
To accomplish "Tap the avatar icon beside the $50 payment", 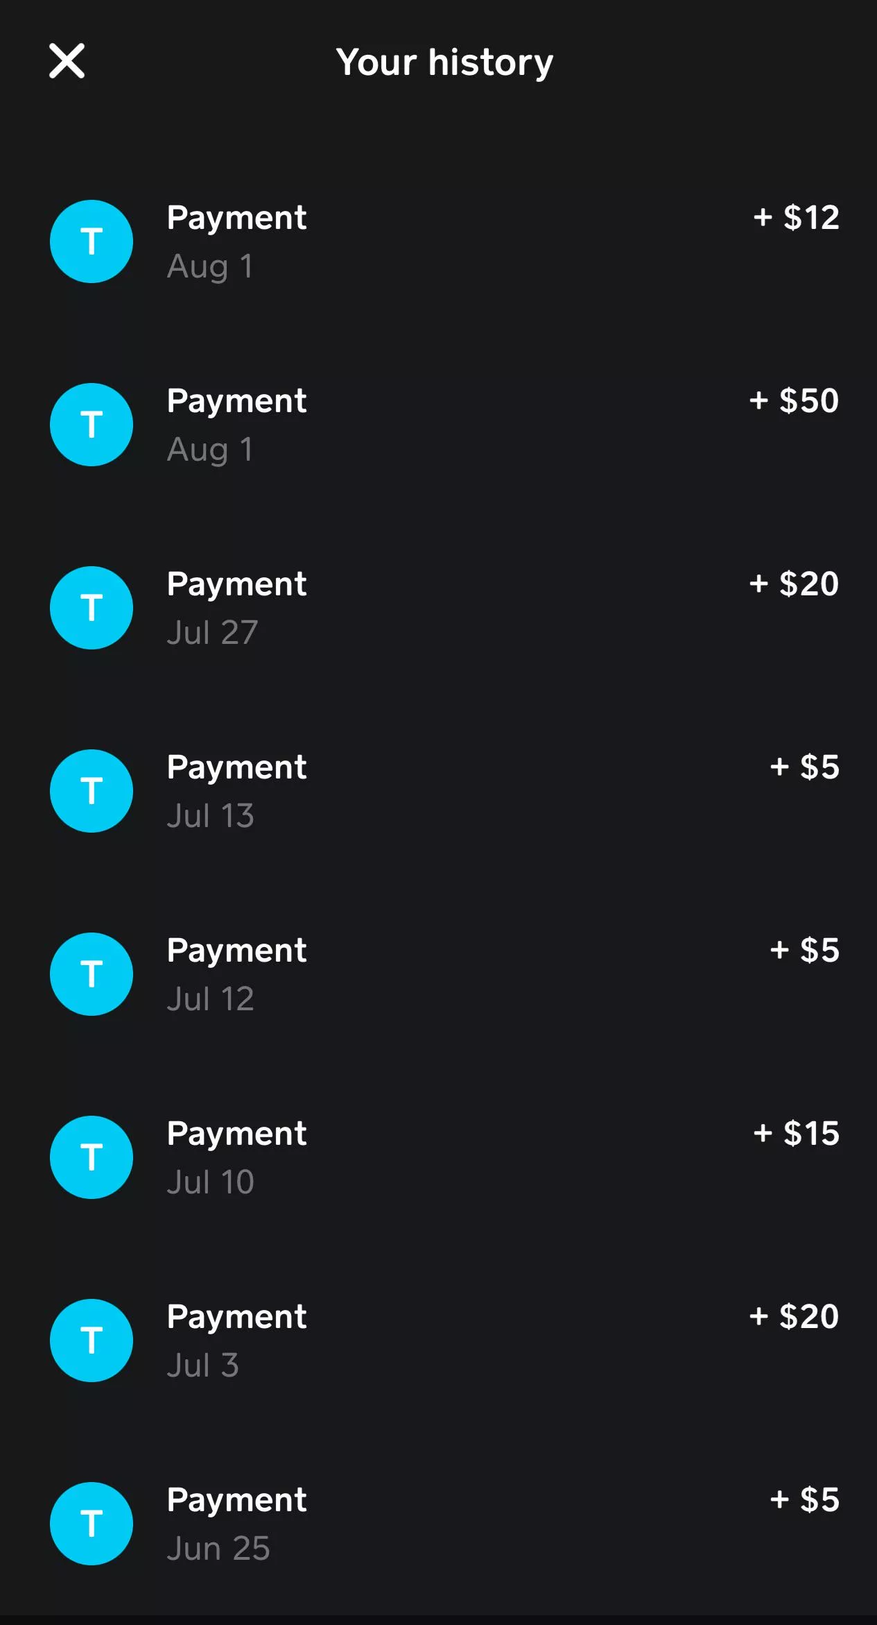I will tap(92, 425).
